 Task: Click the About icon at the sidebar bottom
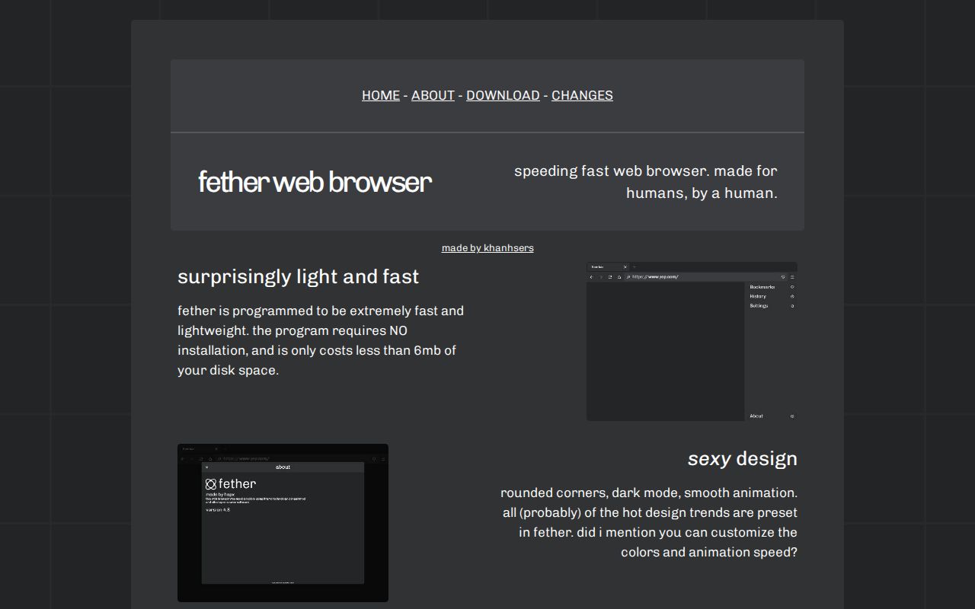click(794, 416)
